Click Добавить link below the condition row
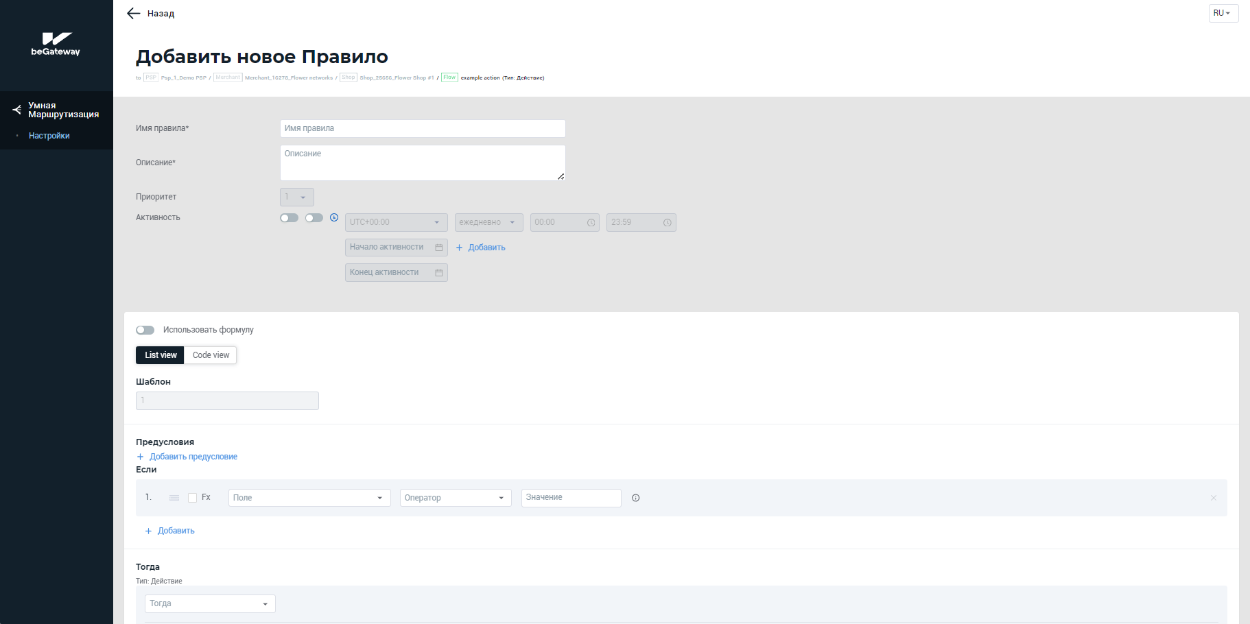 click(x=176, y=531)
